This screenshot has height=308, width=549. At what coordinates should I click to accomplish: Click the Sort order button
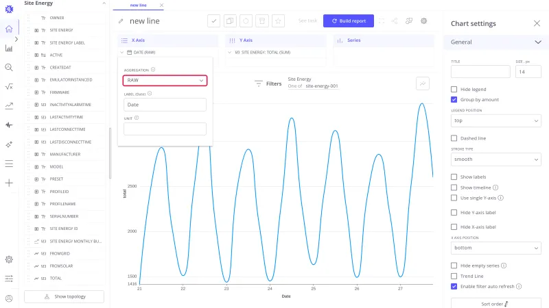(495, 304)
